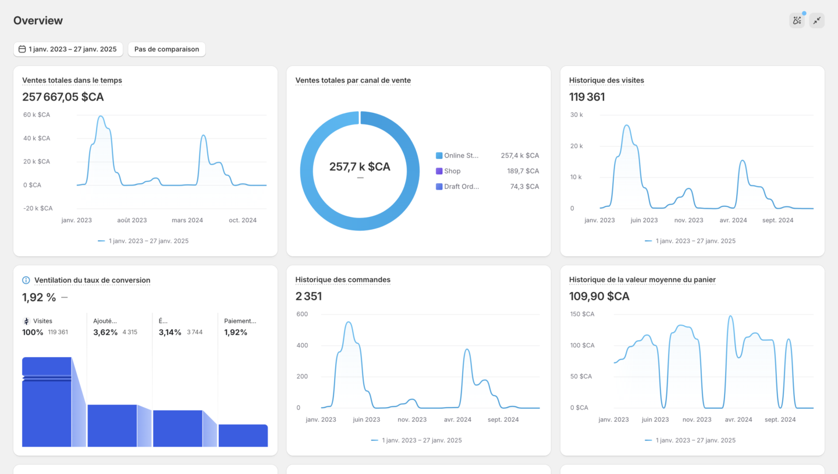Click the Online Store legend square
The width and height of the screenshot is (838, 474).
(439, 156)
